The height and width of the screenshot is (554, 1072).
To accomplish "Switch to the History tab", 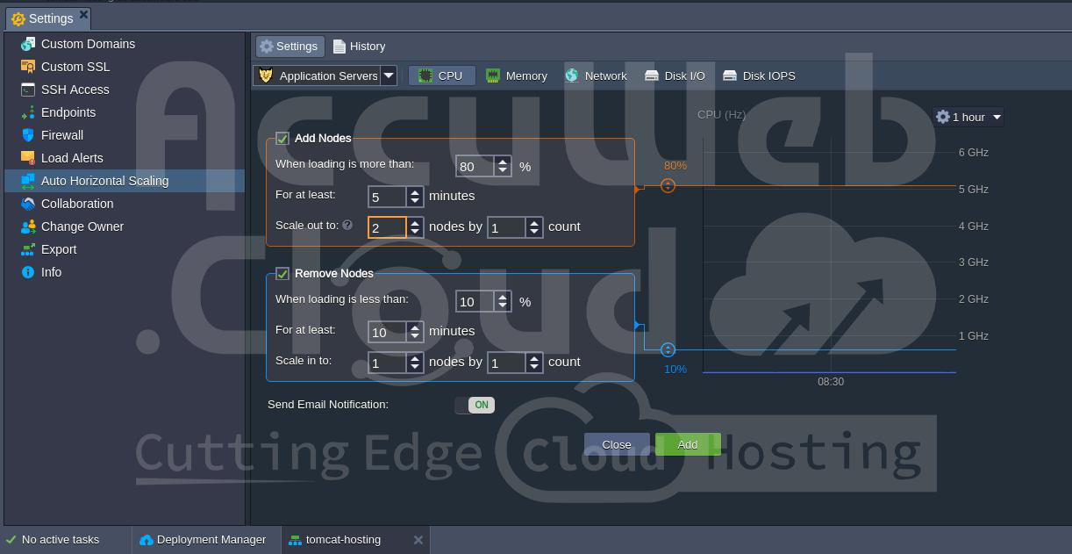I will point(359,47).
